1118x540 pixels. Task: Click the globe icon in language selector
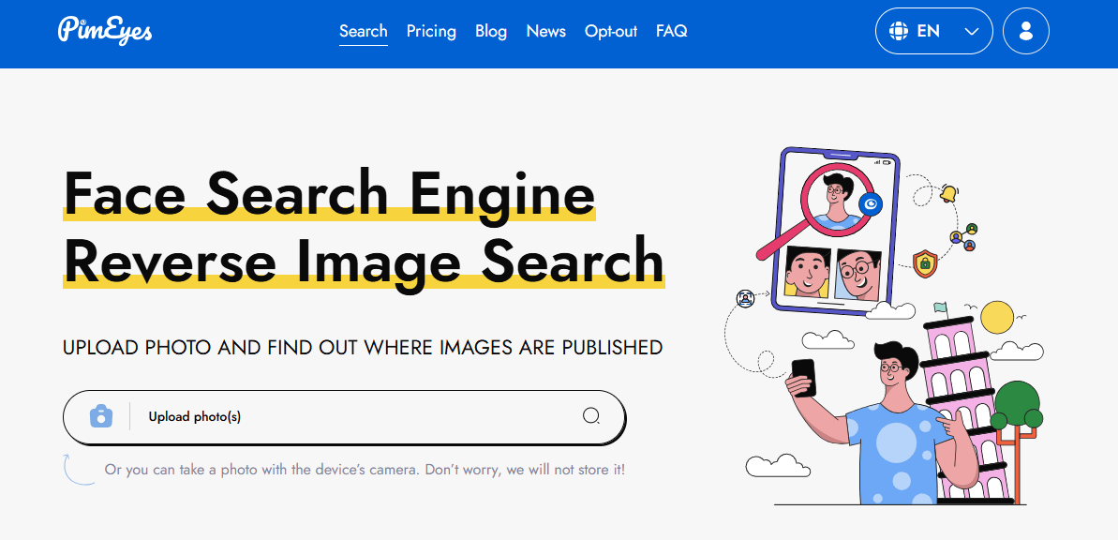click(898, 32)
